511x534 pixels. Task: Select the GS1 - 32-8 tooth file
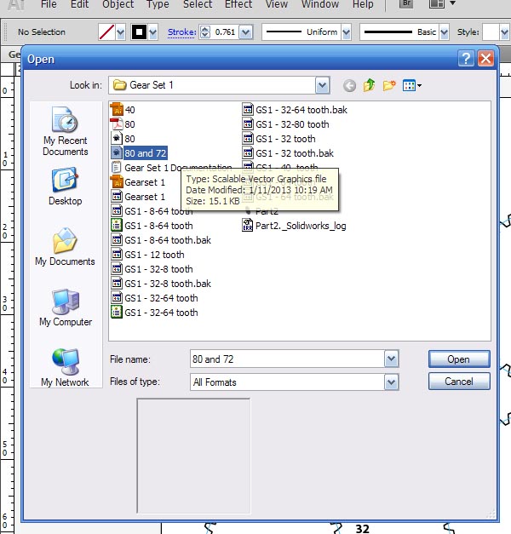pos(152,269)
